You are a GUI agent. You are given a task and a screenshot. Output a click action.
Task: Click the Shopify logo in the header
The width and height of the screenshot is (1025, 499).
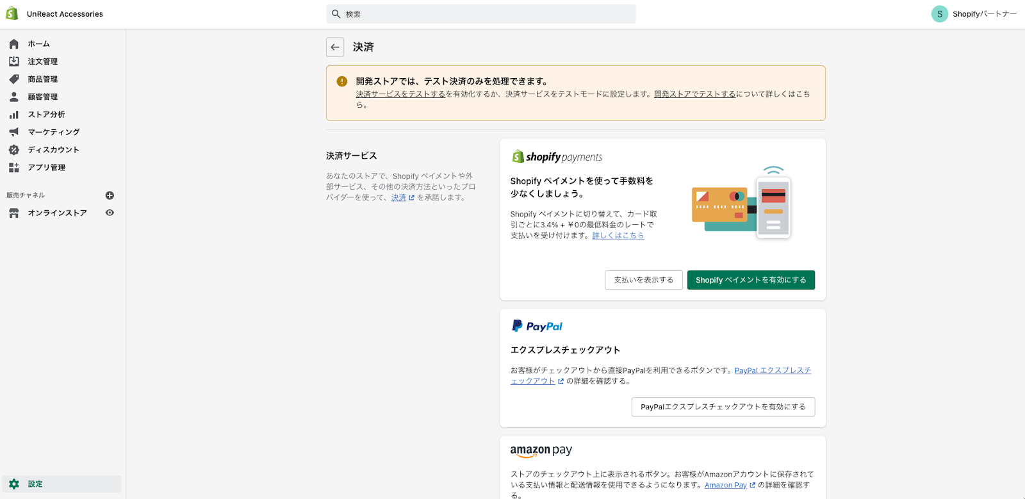pyautogui.click(x=12, y=13)
